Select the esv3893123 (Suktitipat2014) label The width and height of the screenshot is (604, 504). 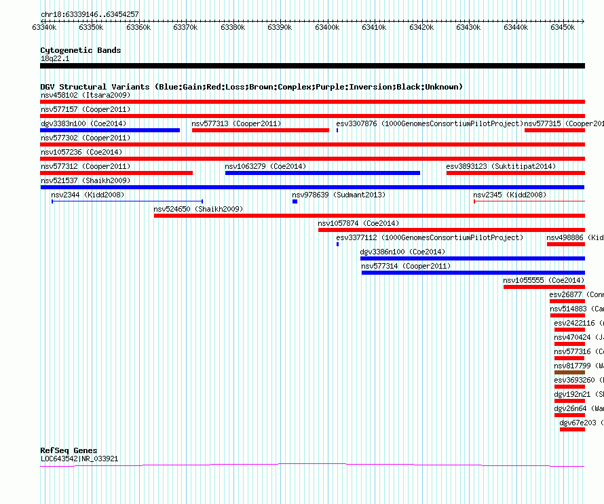(501, 166)
